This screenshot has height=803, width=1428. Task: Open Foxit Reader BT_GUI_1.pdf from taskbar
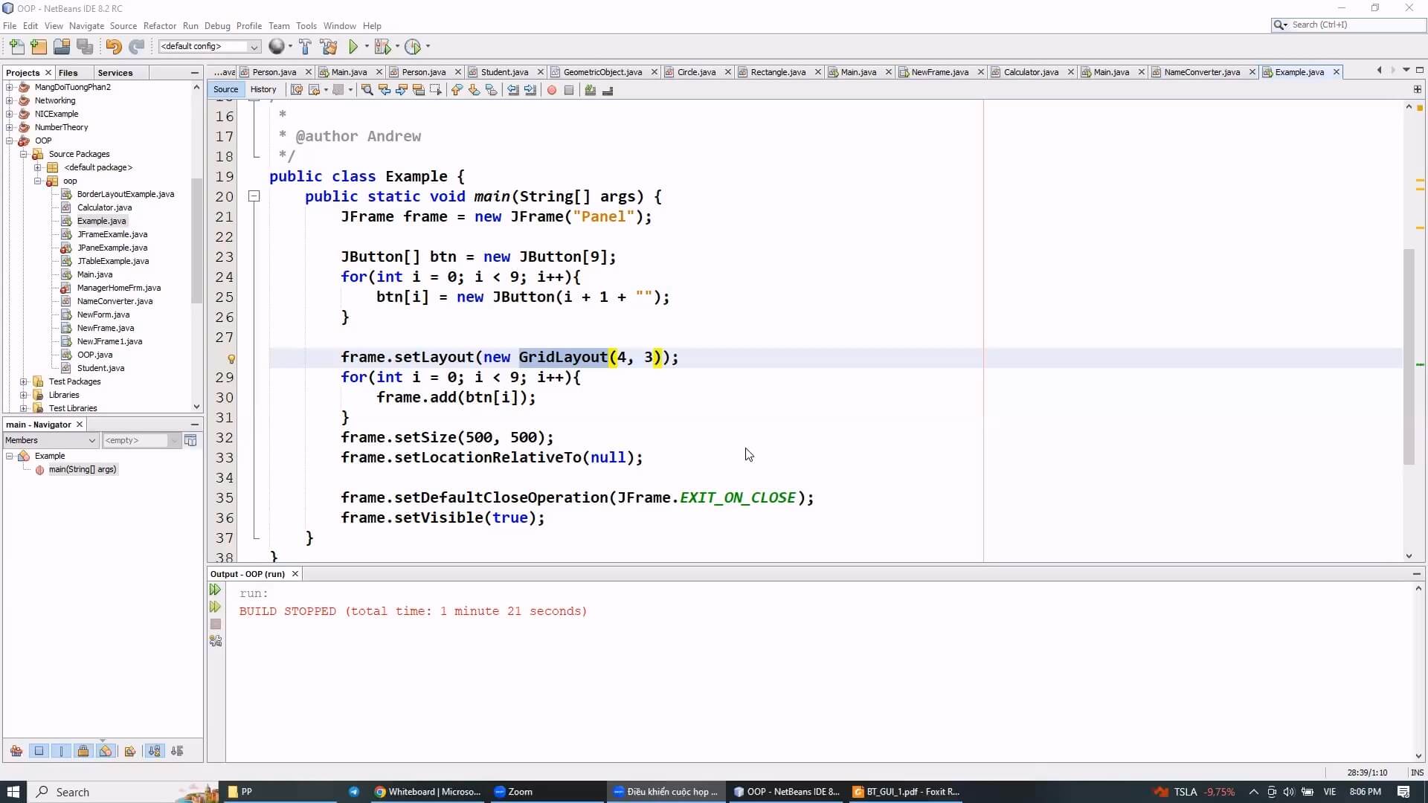click(x=906, y=792)
